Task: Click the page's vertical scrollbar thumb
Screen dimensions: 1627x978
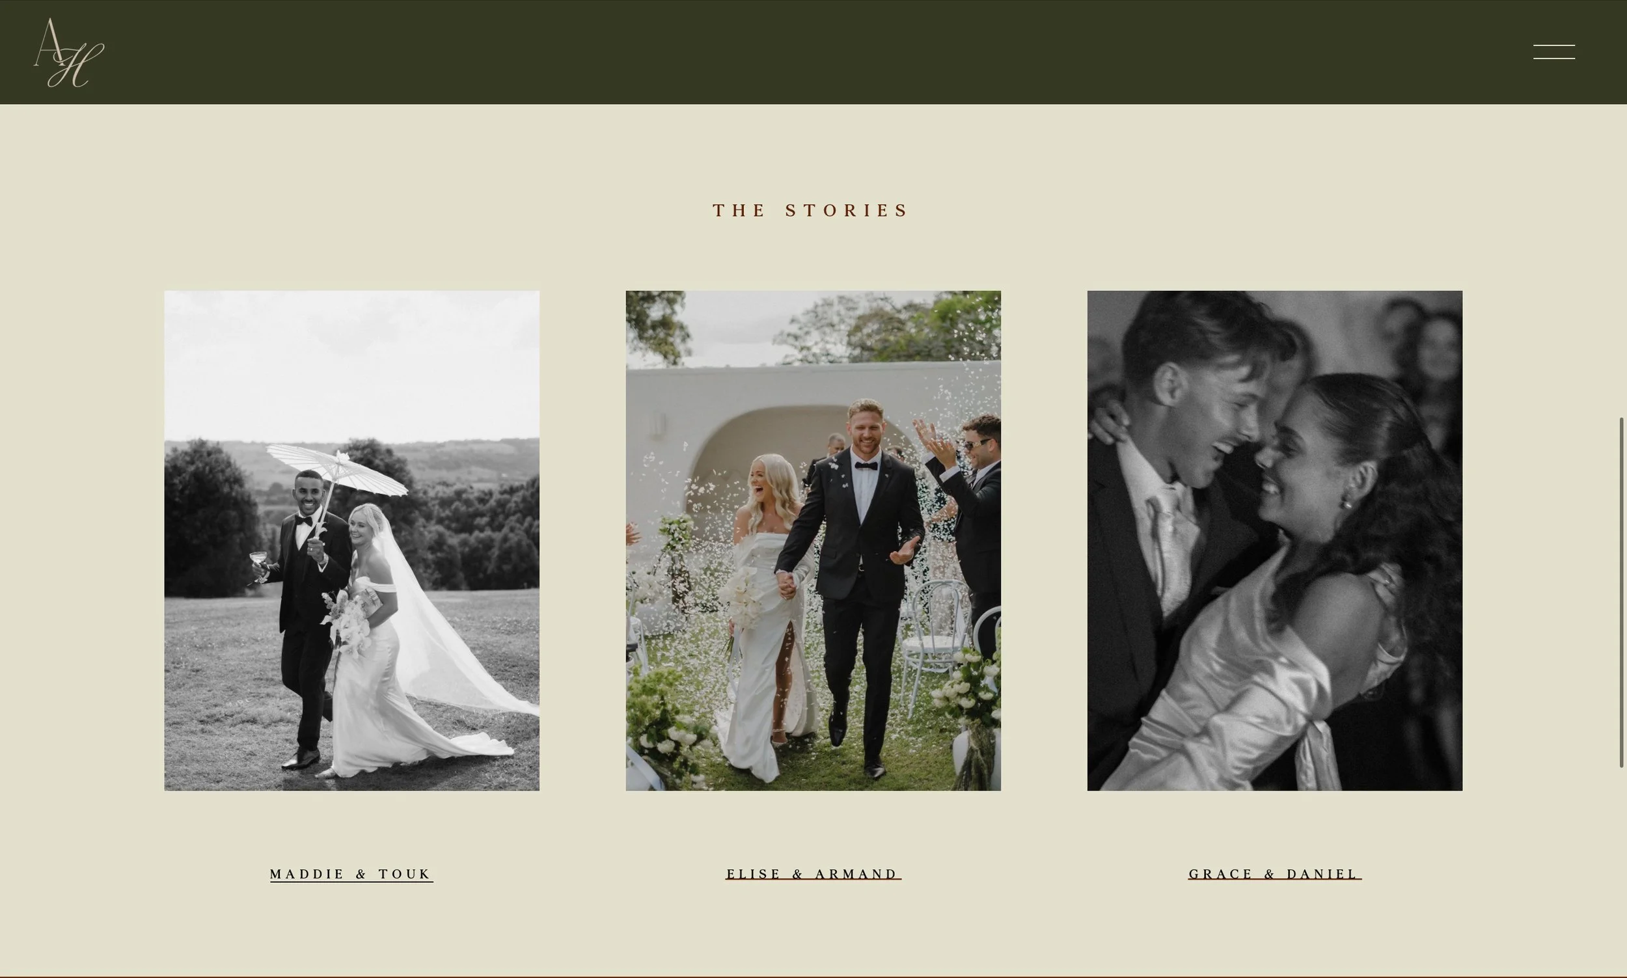Action: [x=1622, y=591]
